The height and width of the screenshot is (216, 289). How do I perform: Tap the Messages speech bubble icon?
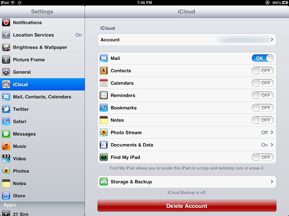pos(6,134)
